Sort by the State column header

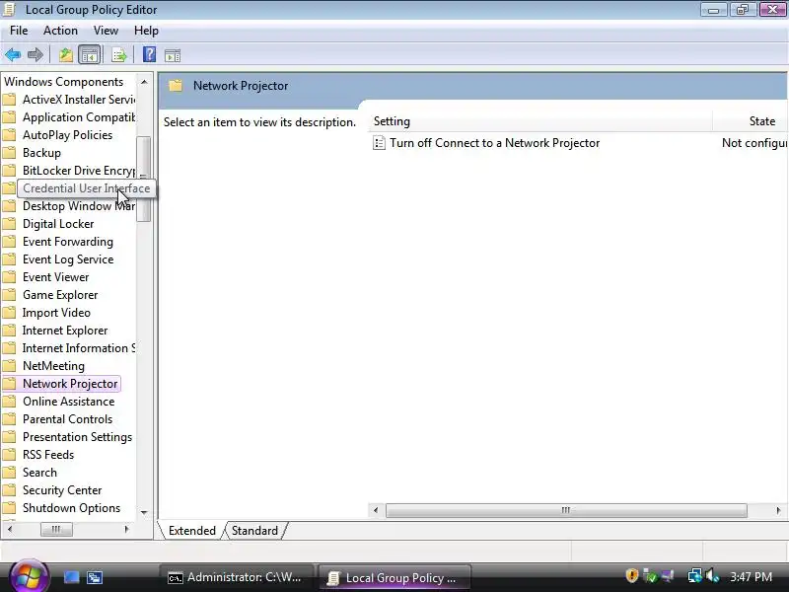tap(751, 121)
